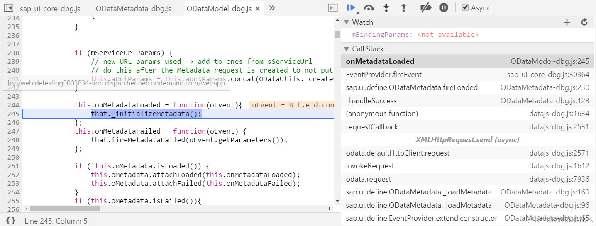Click oEvent inline value hint

tap(291, 105)
